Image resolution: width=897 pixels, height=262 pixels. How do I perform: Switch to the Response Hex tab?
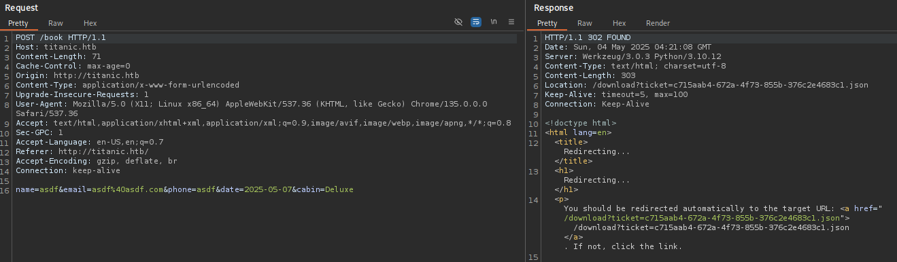(620, 23)
